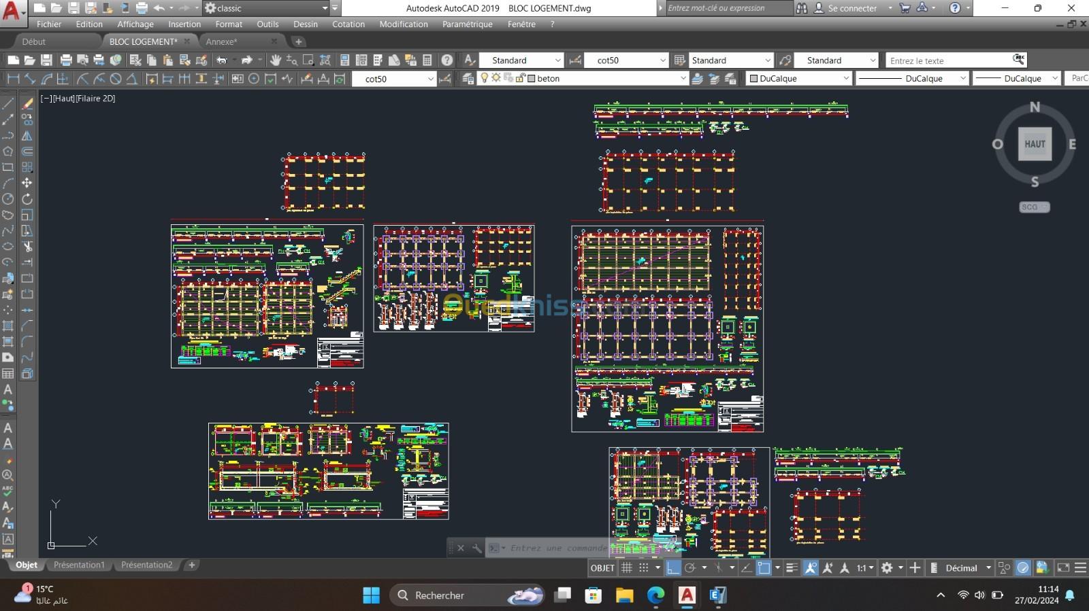The image size is (1089, 611).
Task: Toggle lineweight display in status bar
Action: pyautogui.click(x=792, y=568)
